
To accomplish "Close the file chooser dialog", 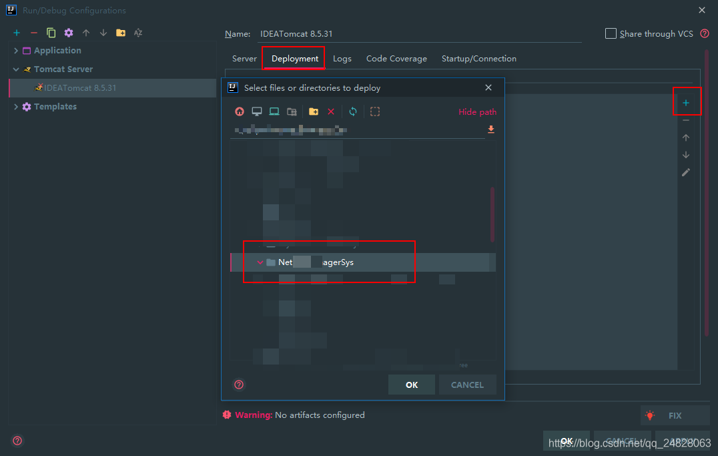I will 488,87.
